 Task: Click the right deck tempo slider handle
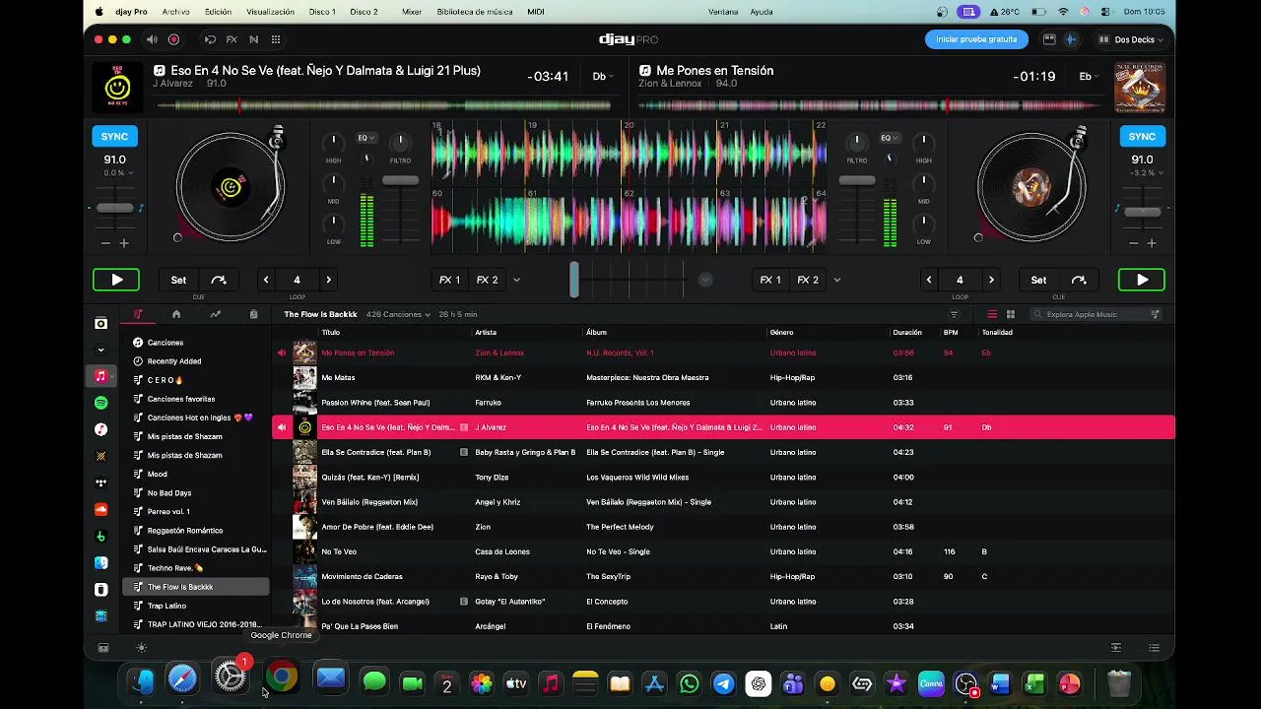(1143, 212)
